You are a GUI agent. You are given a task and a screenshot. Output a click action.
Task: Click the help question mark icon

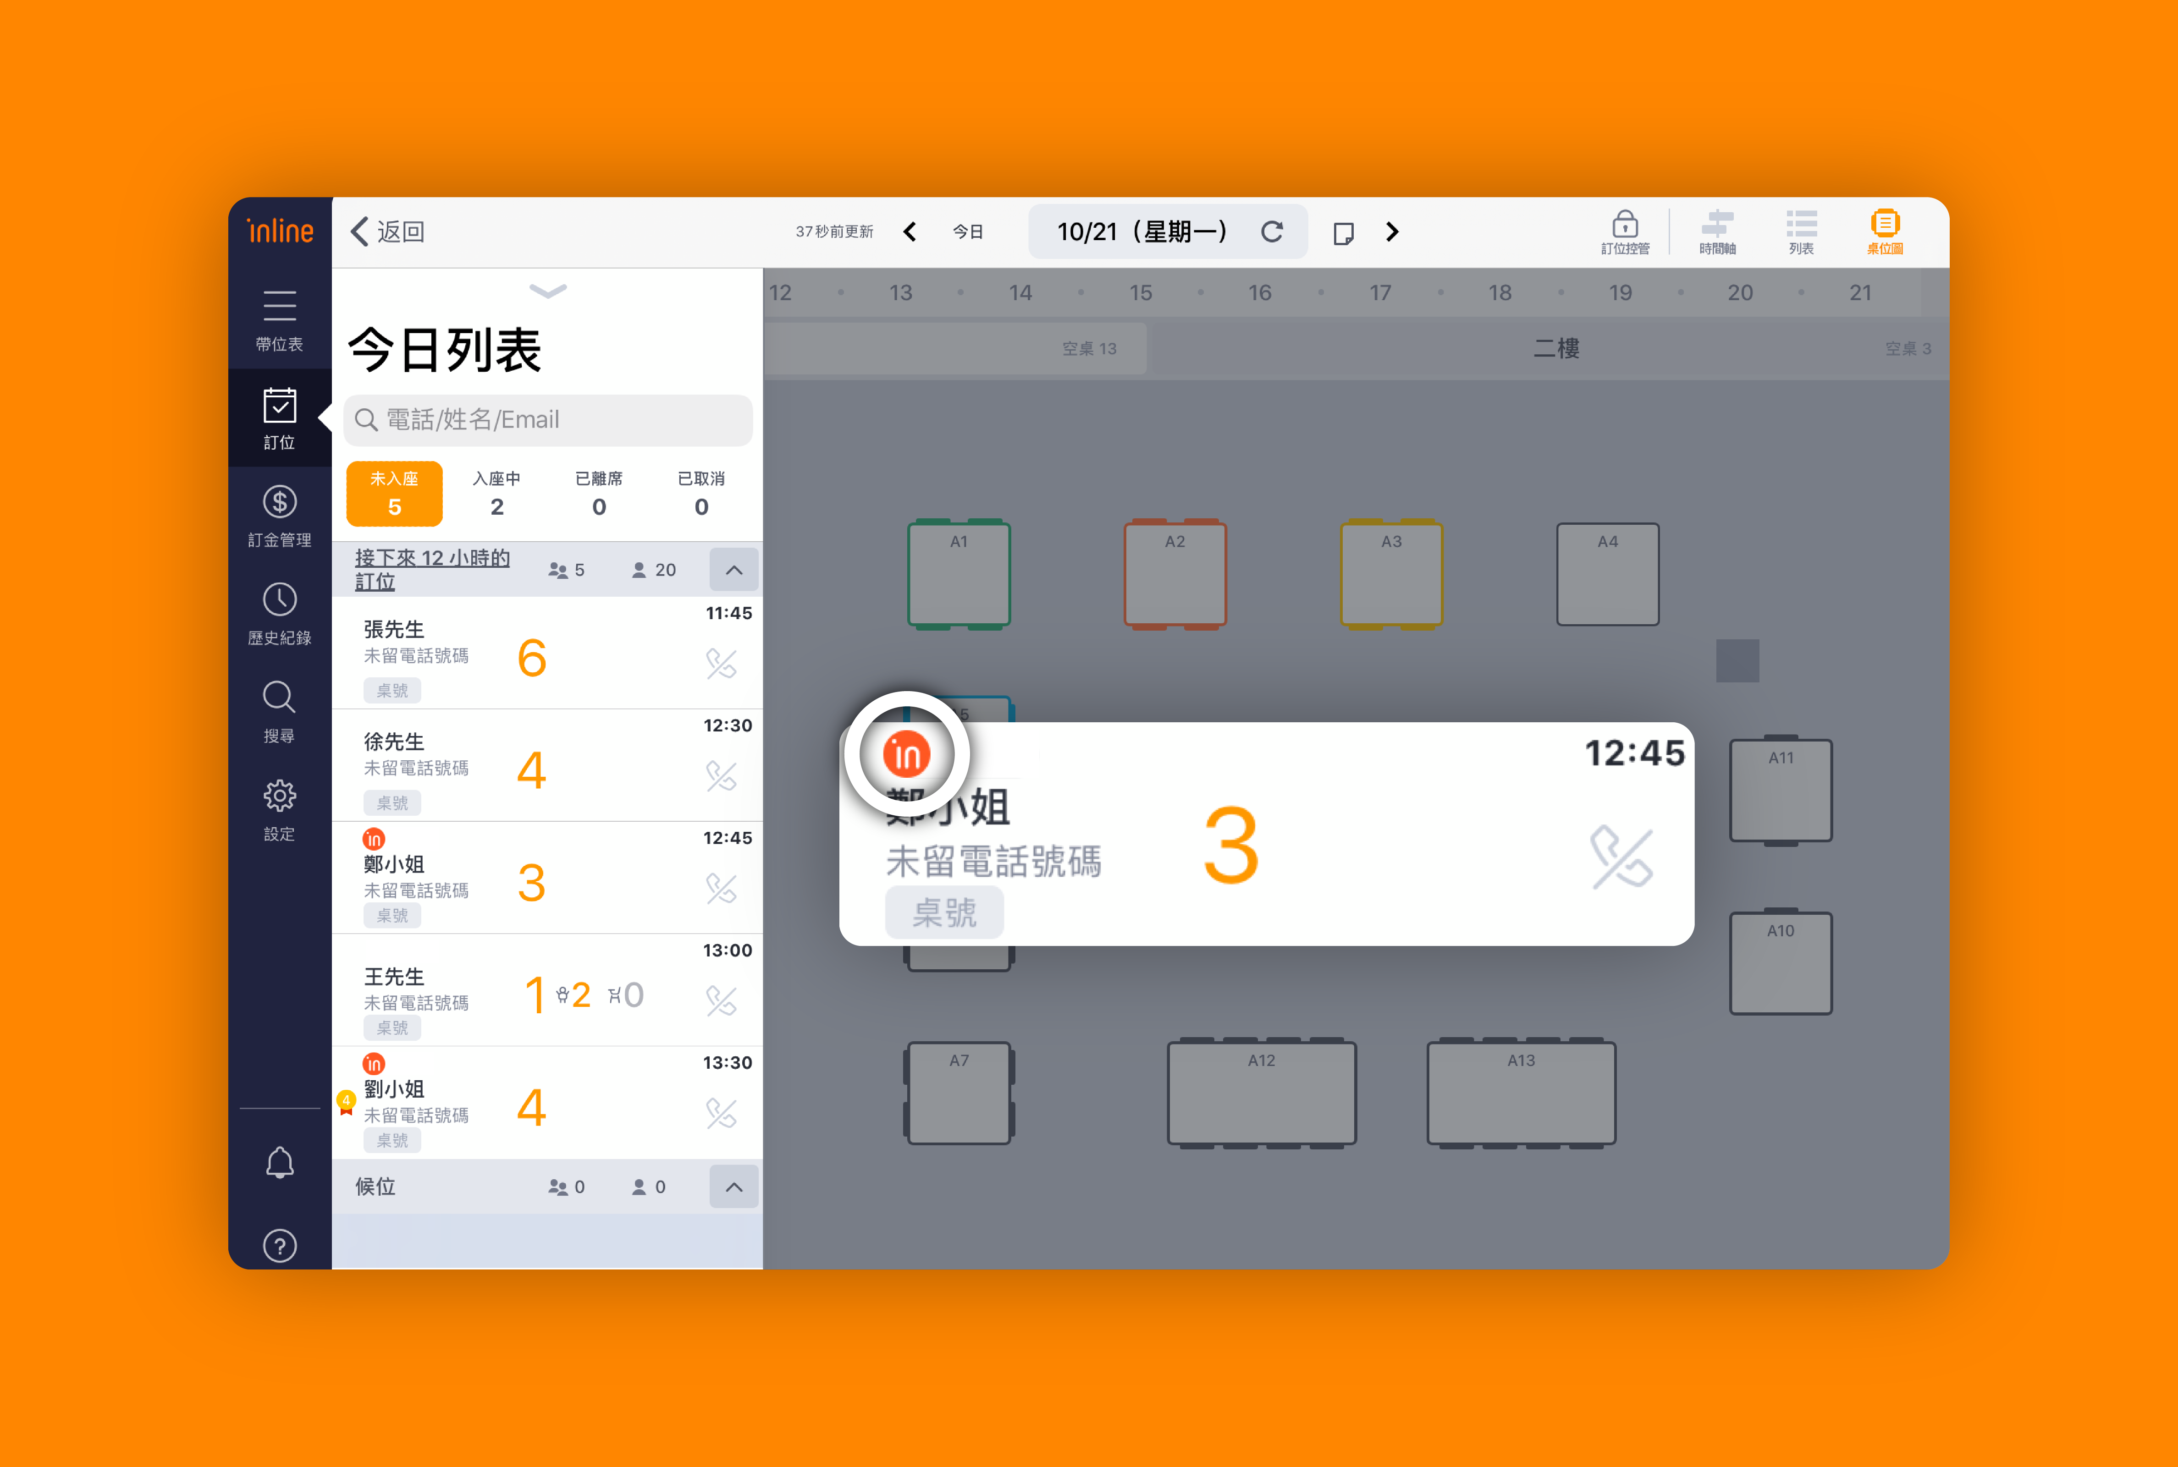[279, 1245]
